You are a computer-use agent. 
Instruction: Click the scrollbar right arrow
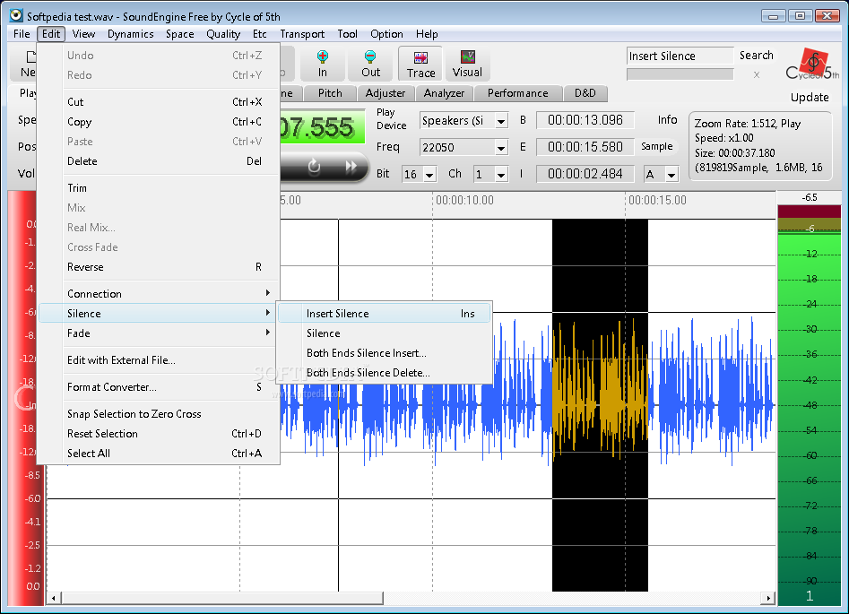pos(768,598)
